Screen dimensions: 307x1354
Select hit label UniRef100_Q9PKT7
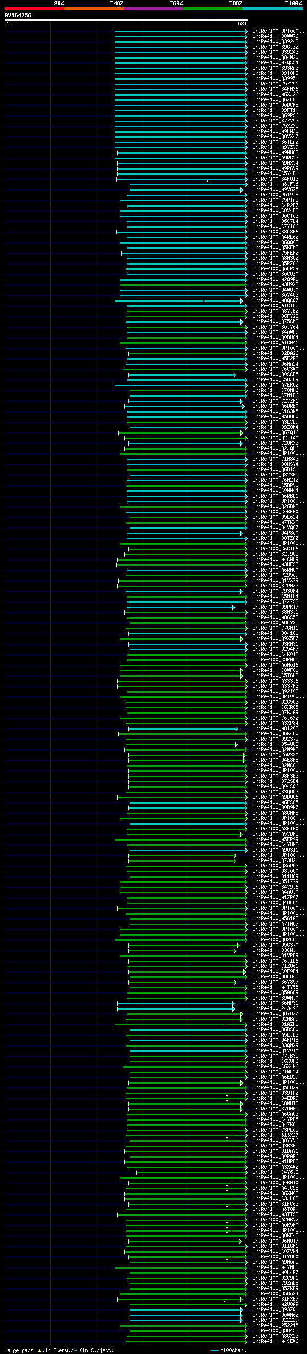pos(275,607)
